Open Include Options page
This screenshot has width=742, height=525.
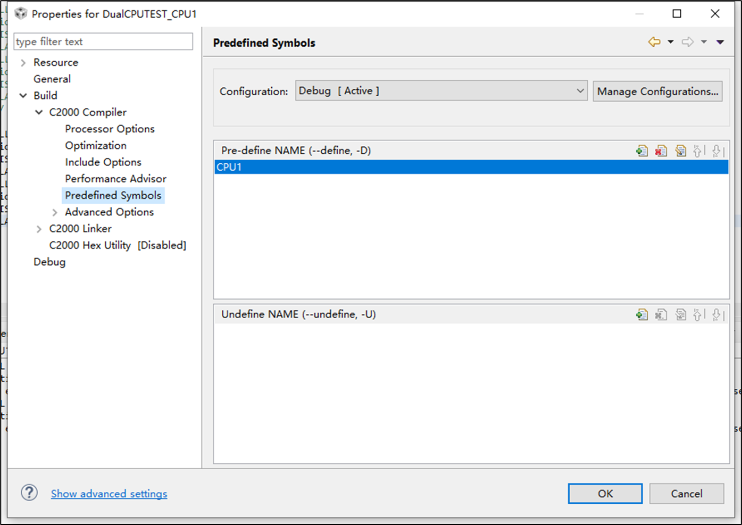103,162
